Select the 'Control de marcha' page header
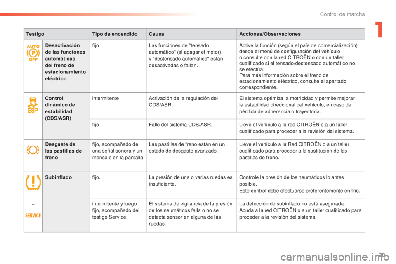 (342, 14)
